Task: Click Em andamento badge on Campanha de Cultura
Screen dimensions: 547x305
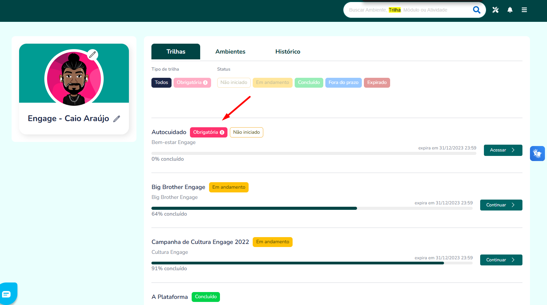Action: [272, 242]
